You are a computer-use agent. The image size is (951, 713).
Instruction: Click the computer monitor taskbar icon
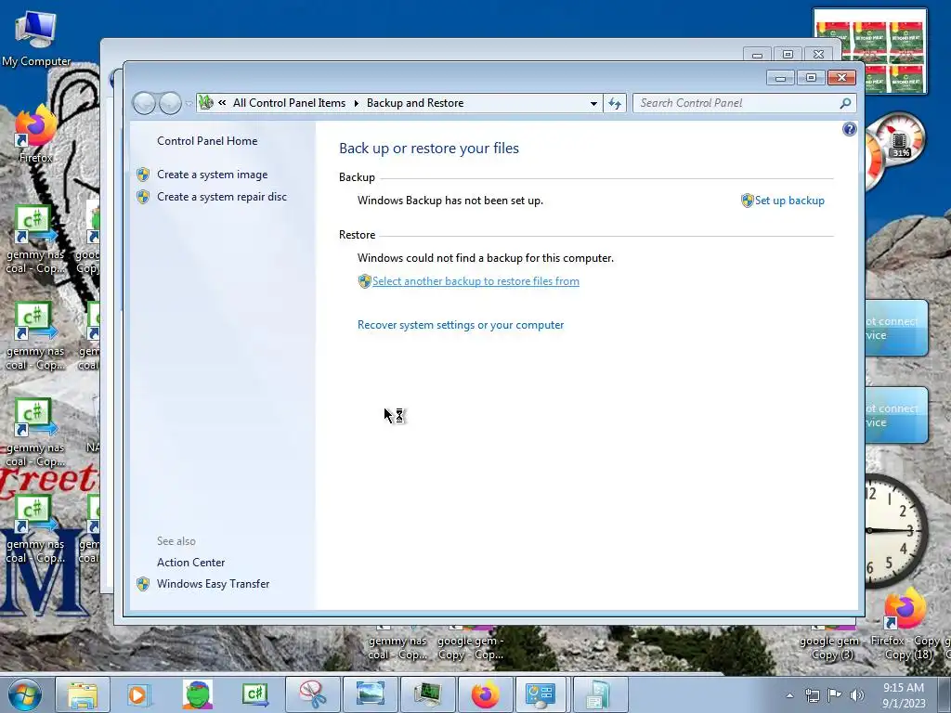(427, 694)
